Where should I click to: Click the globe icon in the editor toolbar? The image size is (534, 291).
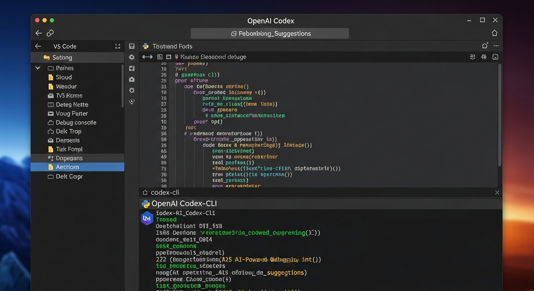pyautogui.click(x=484, y=57)
